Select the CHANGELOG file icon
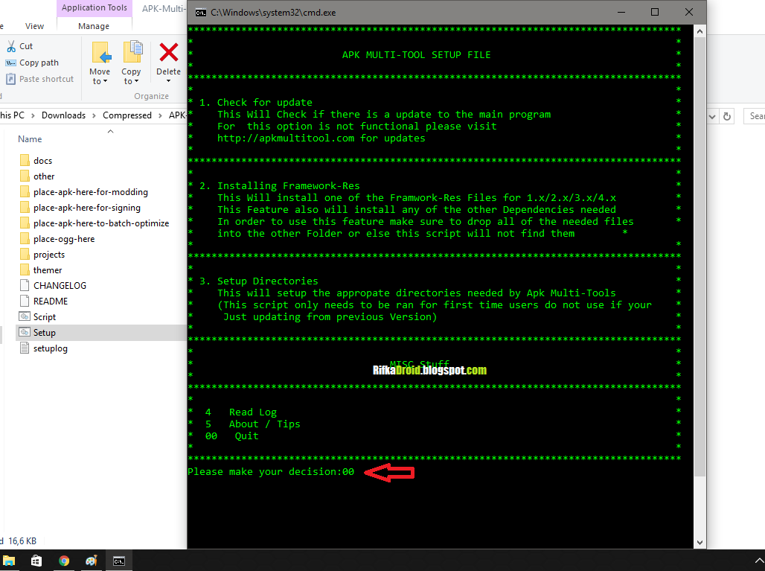Viewport: 765px width, 571px height. [25, 285]
